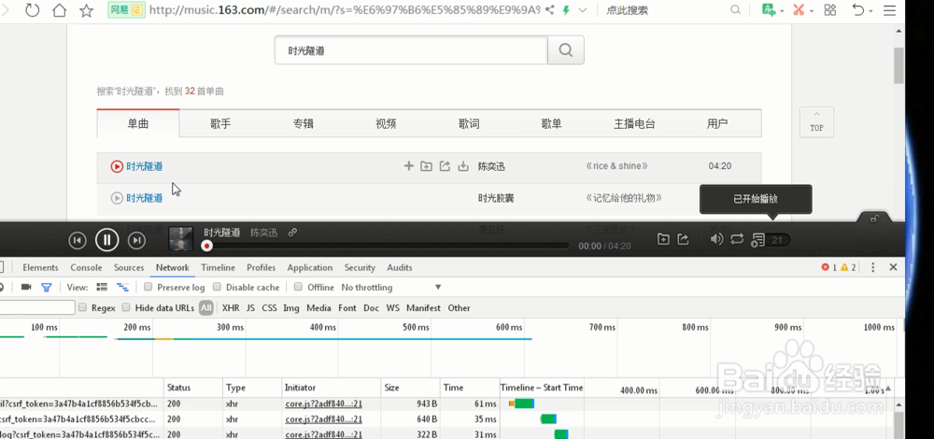Toggle the player bar lock icon
Viewport: 934px width, 439px height.
point(874,219)
